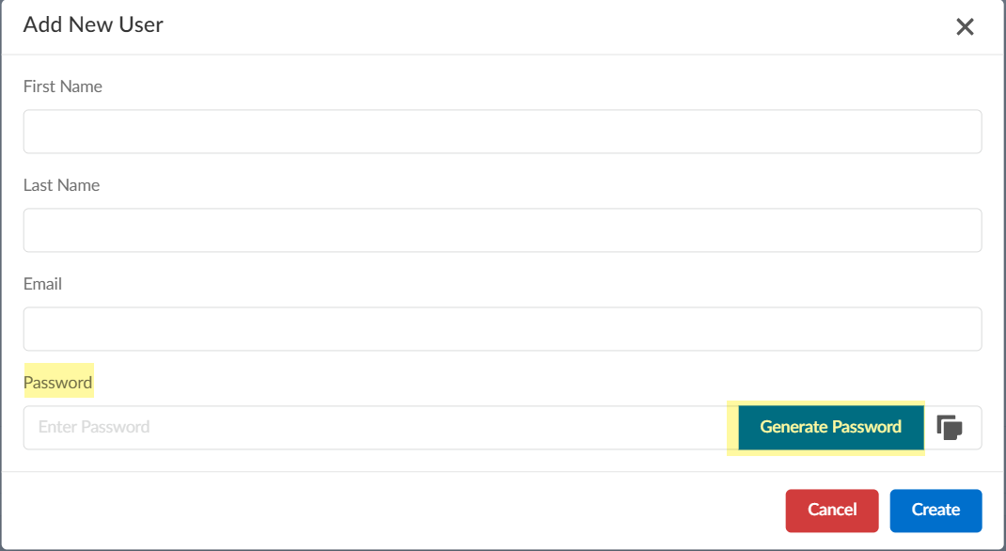Close the Add New User dialog
Viewport: 1006px width, 551px height.
click(x=965, y=27)
